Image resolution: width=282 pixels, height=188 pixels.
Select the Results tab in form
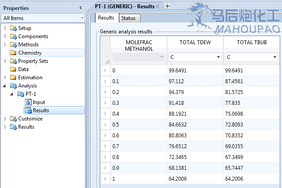click(106, 18)
